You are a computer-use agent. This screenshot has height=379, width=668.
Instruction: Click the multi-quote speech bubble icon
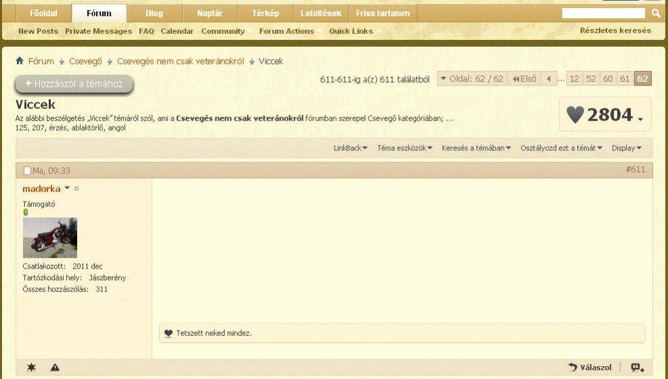pyautogui.click(x=638, y=367)
